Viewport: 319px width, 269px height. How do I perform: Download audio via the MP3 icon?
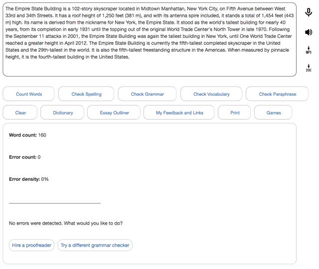pos(308,51)
